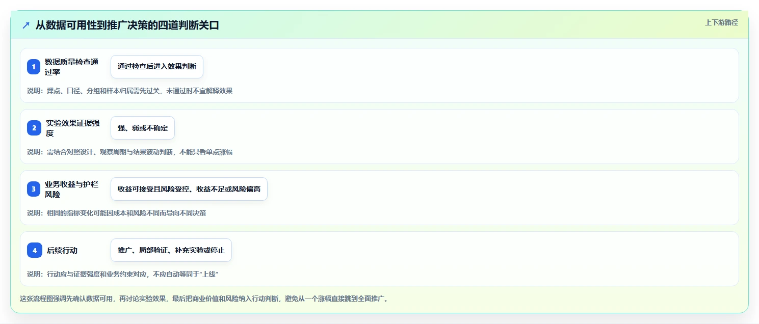This screenshot has width=759, height=324.
Task: Click the note starting 说明：行动应与证据强度
Action: [x=123, y=274]
